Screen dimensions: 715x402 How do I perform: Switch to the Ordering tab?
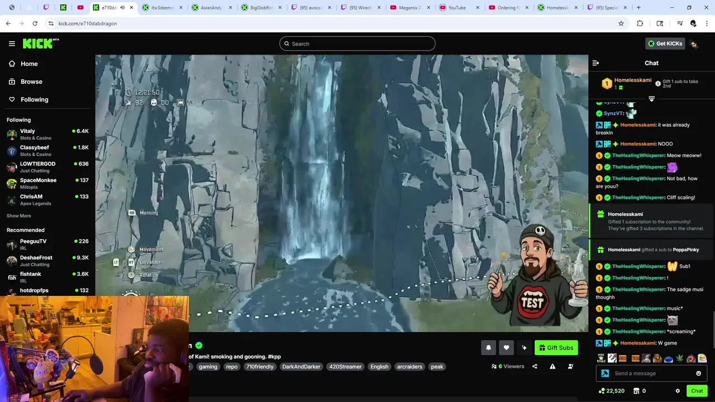tap(509, 8)
